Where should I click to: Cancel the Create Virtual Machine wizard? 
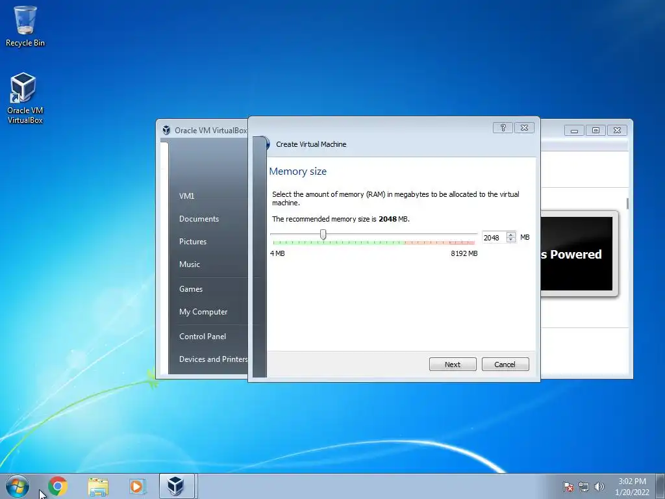click(505, 364)
